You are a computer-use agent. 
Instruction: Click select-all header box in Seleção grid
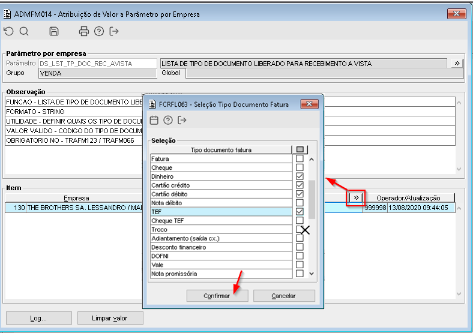click(300, 149)
